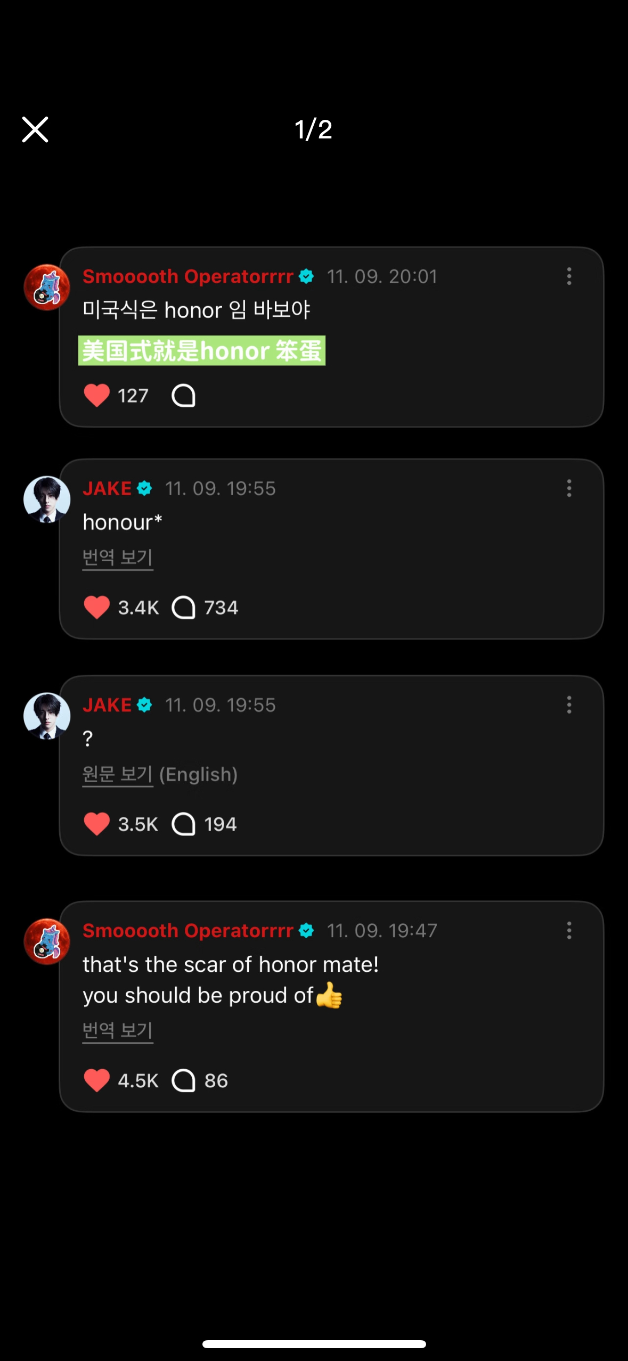This screenshot has width=628, height=1361.
Task: Open replies on the honour* comment
Action: click(x=184, y=608)
